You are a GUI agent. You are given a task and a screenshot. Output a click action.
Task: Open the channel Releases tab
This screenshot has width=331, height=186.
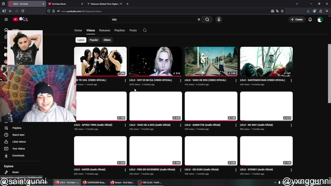point(104,30)
